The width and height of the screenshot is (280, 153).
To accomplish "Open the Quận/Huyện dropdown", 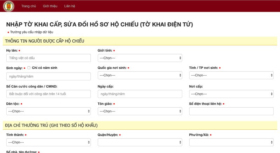I will [x=140, y=142].
